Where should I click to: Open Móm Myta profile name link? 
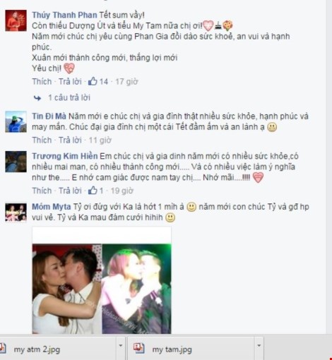(52, 207)
